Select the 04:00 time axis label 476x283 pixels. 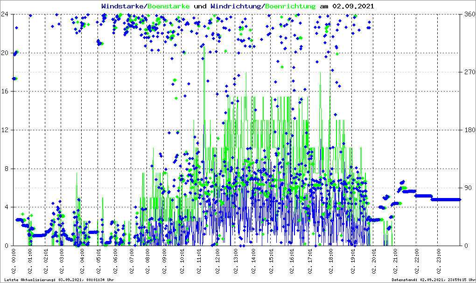click(83, 261)
